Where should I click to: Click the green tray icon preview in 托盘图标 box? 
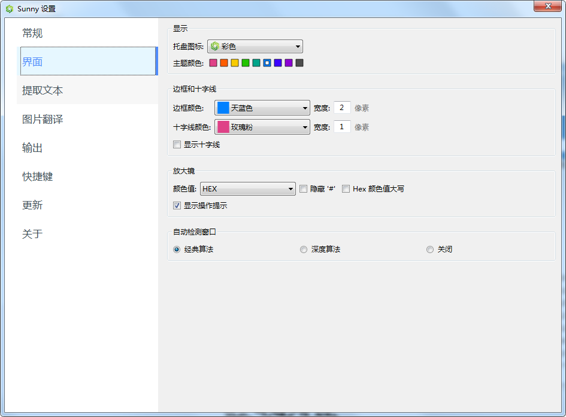coord(216,46)
